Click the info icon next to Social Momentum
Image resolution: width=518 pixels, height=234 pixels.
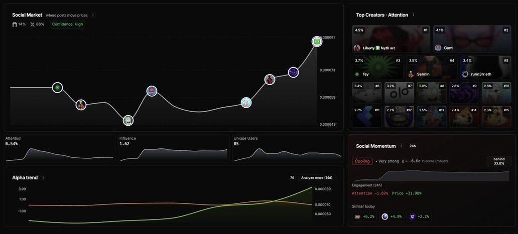tap(401, 146)
